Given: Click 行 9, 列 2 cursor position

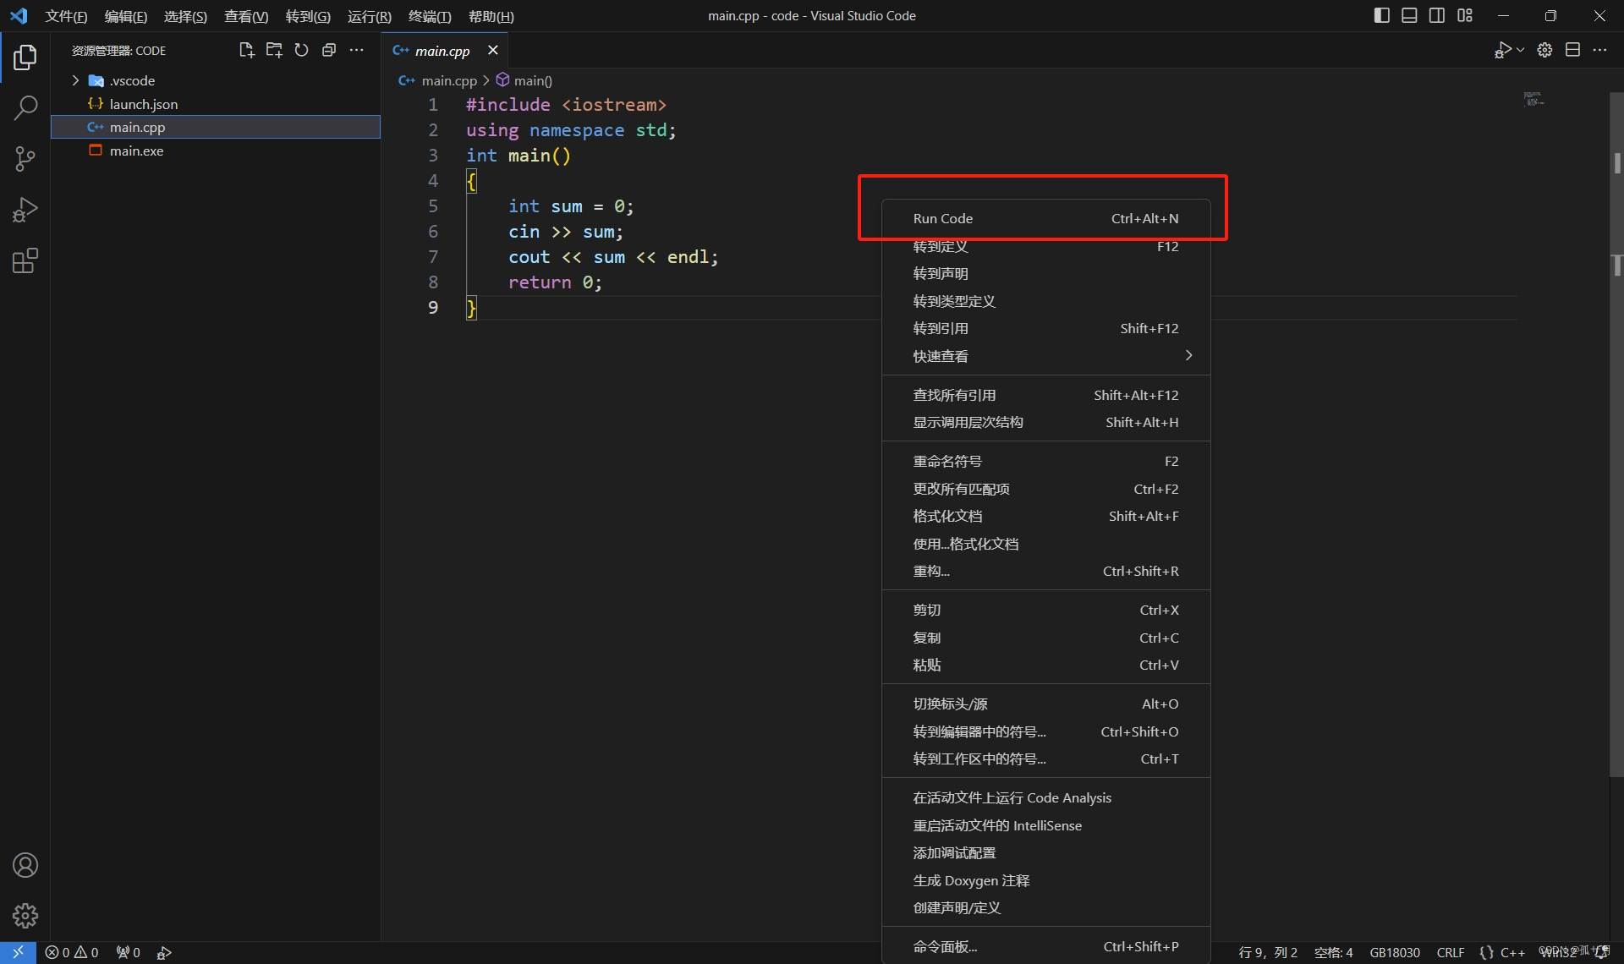Looking at the screenshot, I should (1267, 952).
